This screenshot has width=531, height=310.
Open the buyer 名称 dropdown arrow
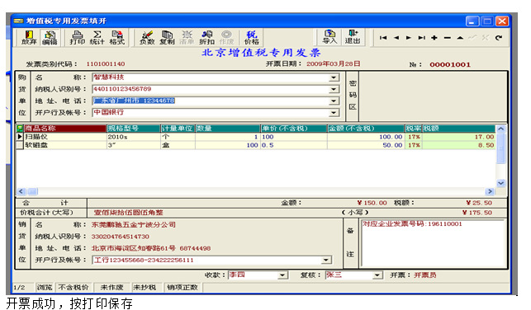pos(334,77)
